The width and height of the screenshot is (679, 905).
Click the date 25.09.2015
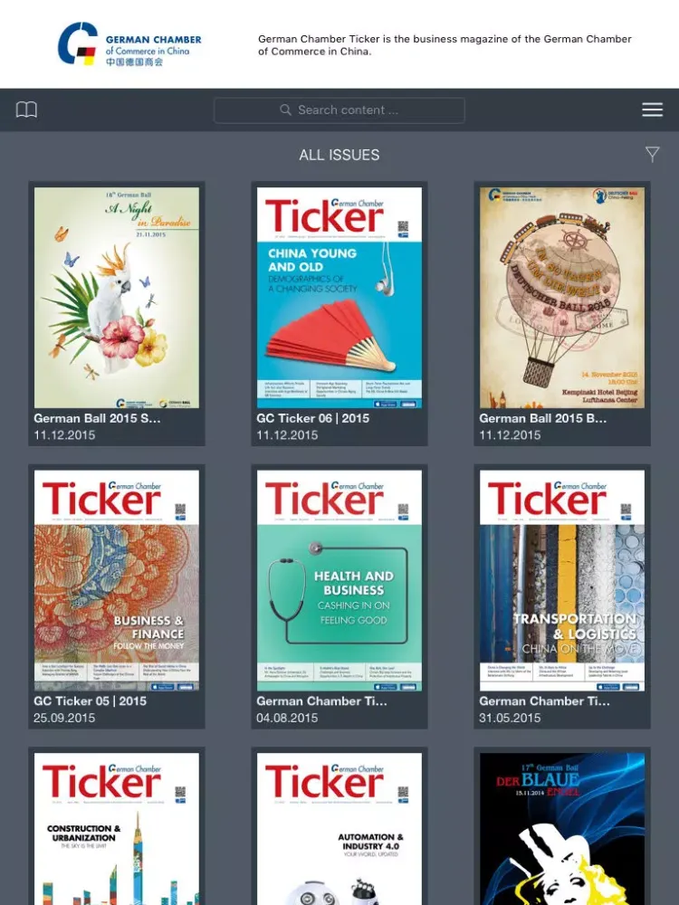point(64,718)
